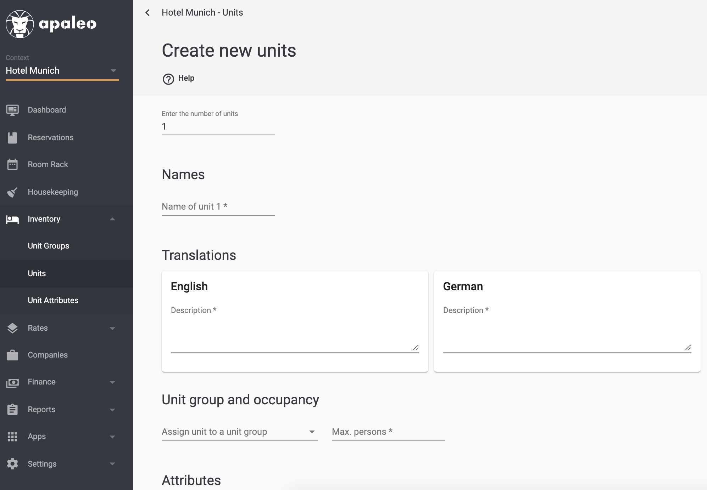Grab German description resize handle
This screenshot has width=707, height=490.
[688, 348]
